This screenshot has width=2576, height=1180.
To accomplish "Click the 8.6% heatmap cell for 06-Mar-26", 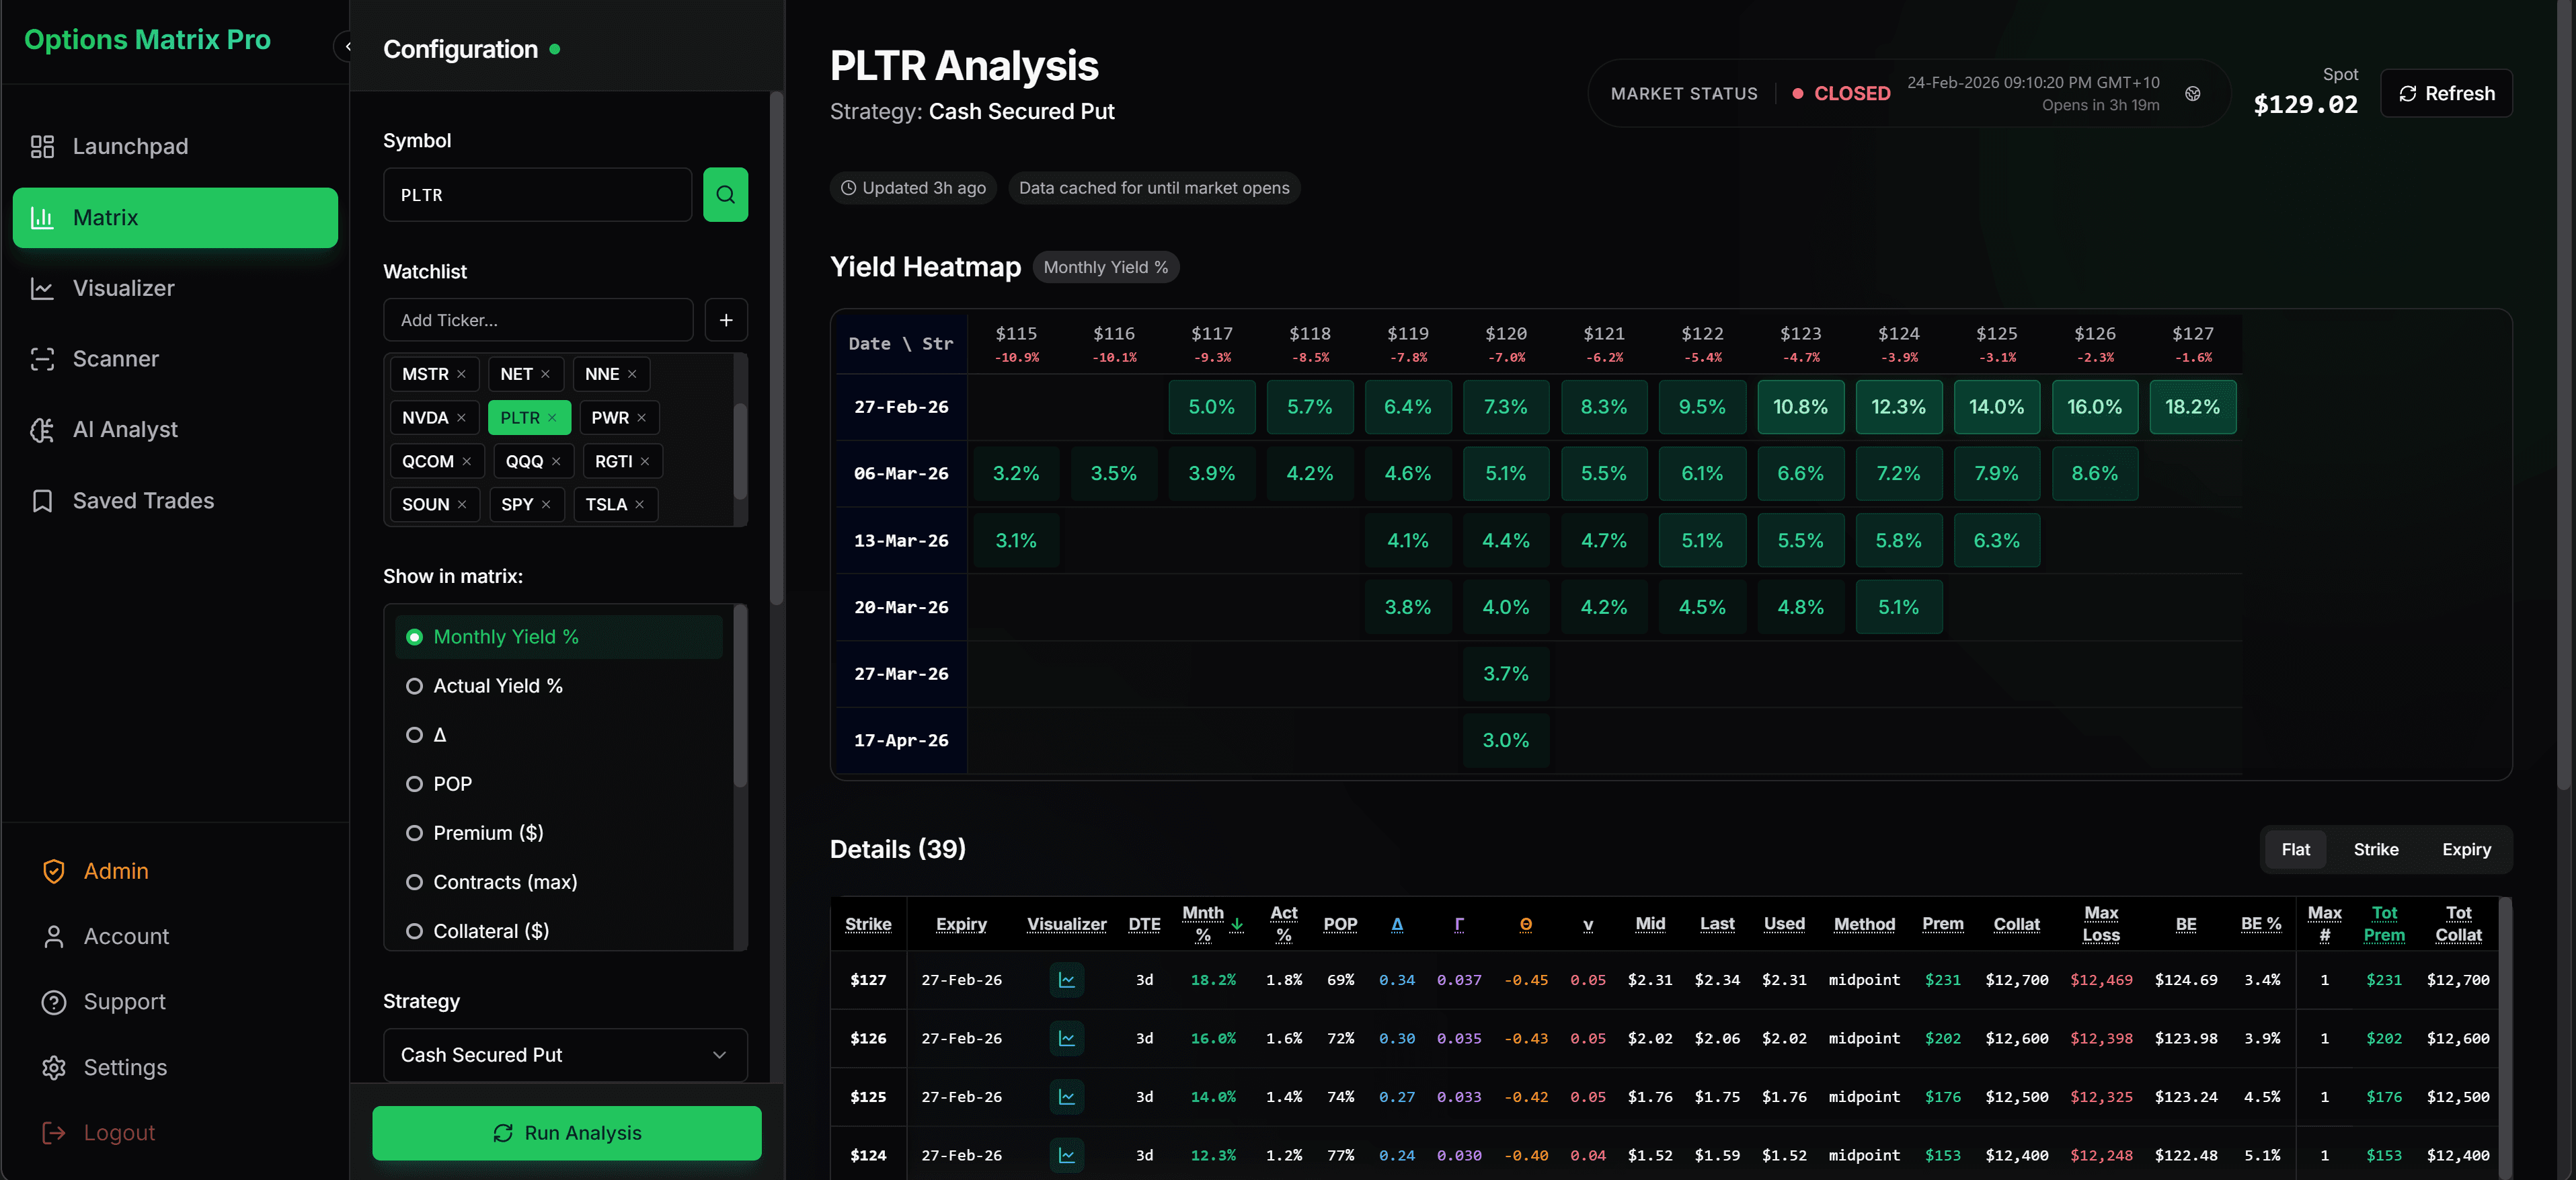I will tap(2094, 474).
